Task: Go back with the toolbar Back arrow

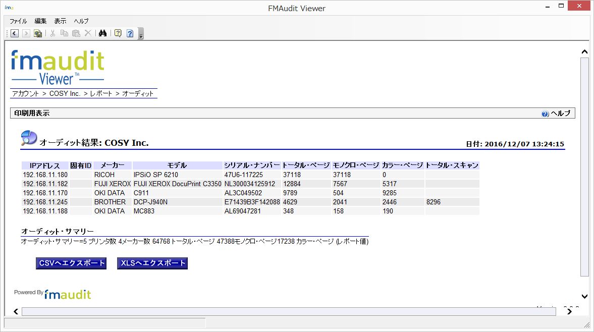Action: coord(15,33)
